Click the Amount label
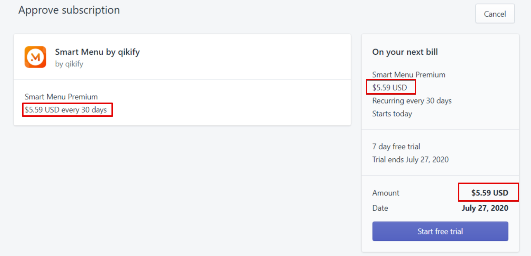The width and height of the screenshot is (531, 256). coord(386,193)
